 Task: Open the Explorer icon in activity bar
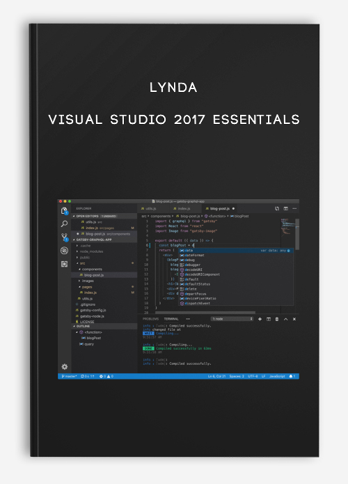coord(64,211)
